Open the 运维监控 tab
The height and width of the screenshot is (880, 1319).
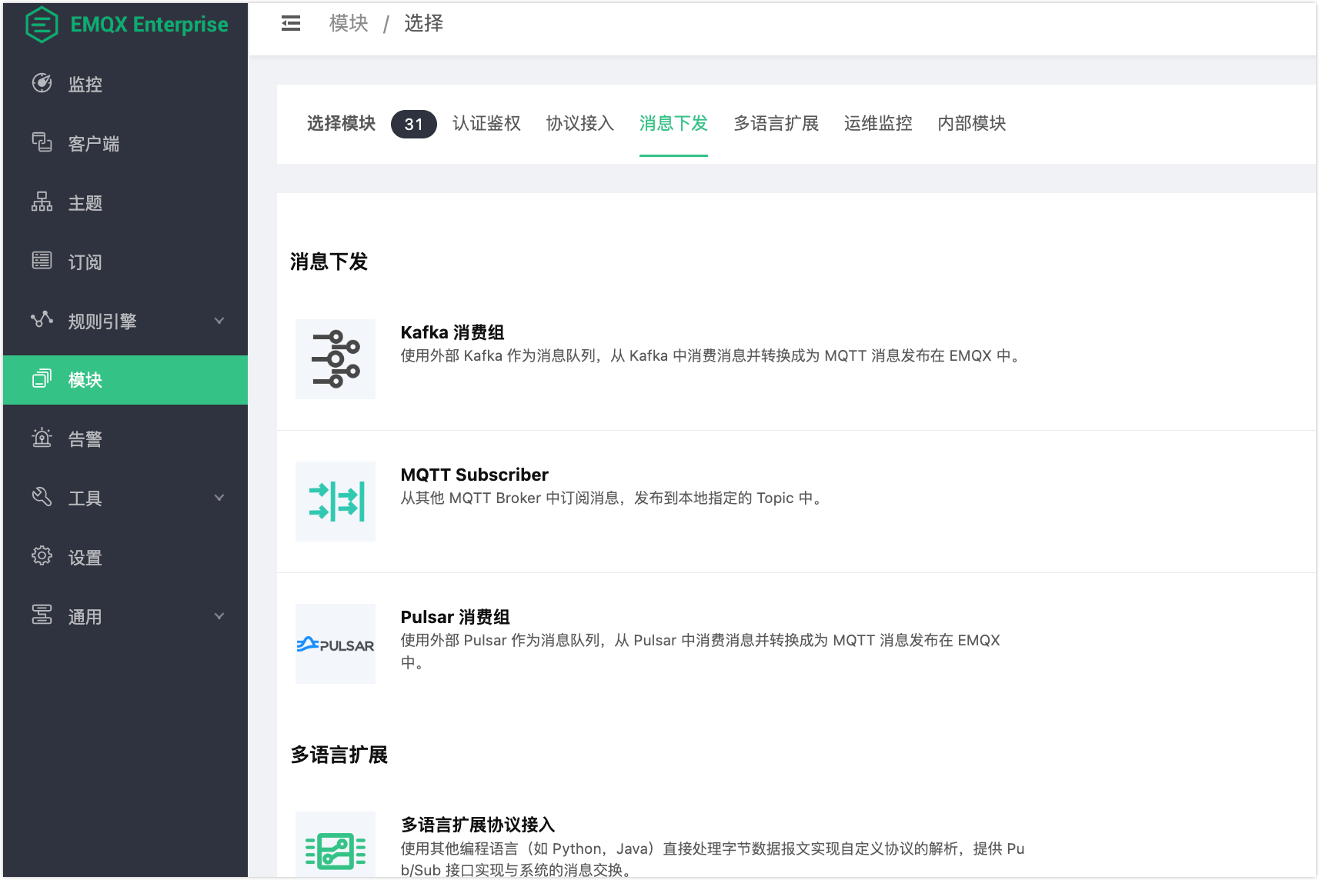coord(878,124)
